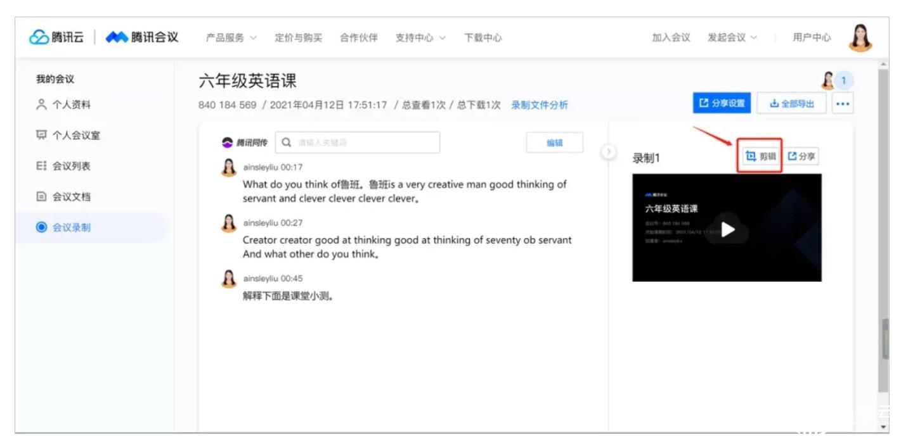The height and width of the screenshot is (444, 901).
Task: Click transcript text starting 'Creator creator good'
Action: (407, 247)
